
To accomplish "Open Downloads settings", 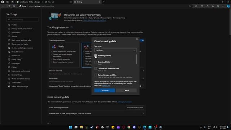I will click(x=16, y=56).
